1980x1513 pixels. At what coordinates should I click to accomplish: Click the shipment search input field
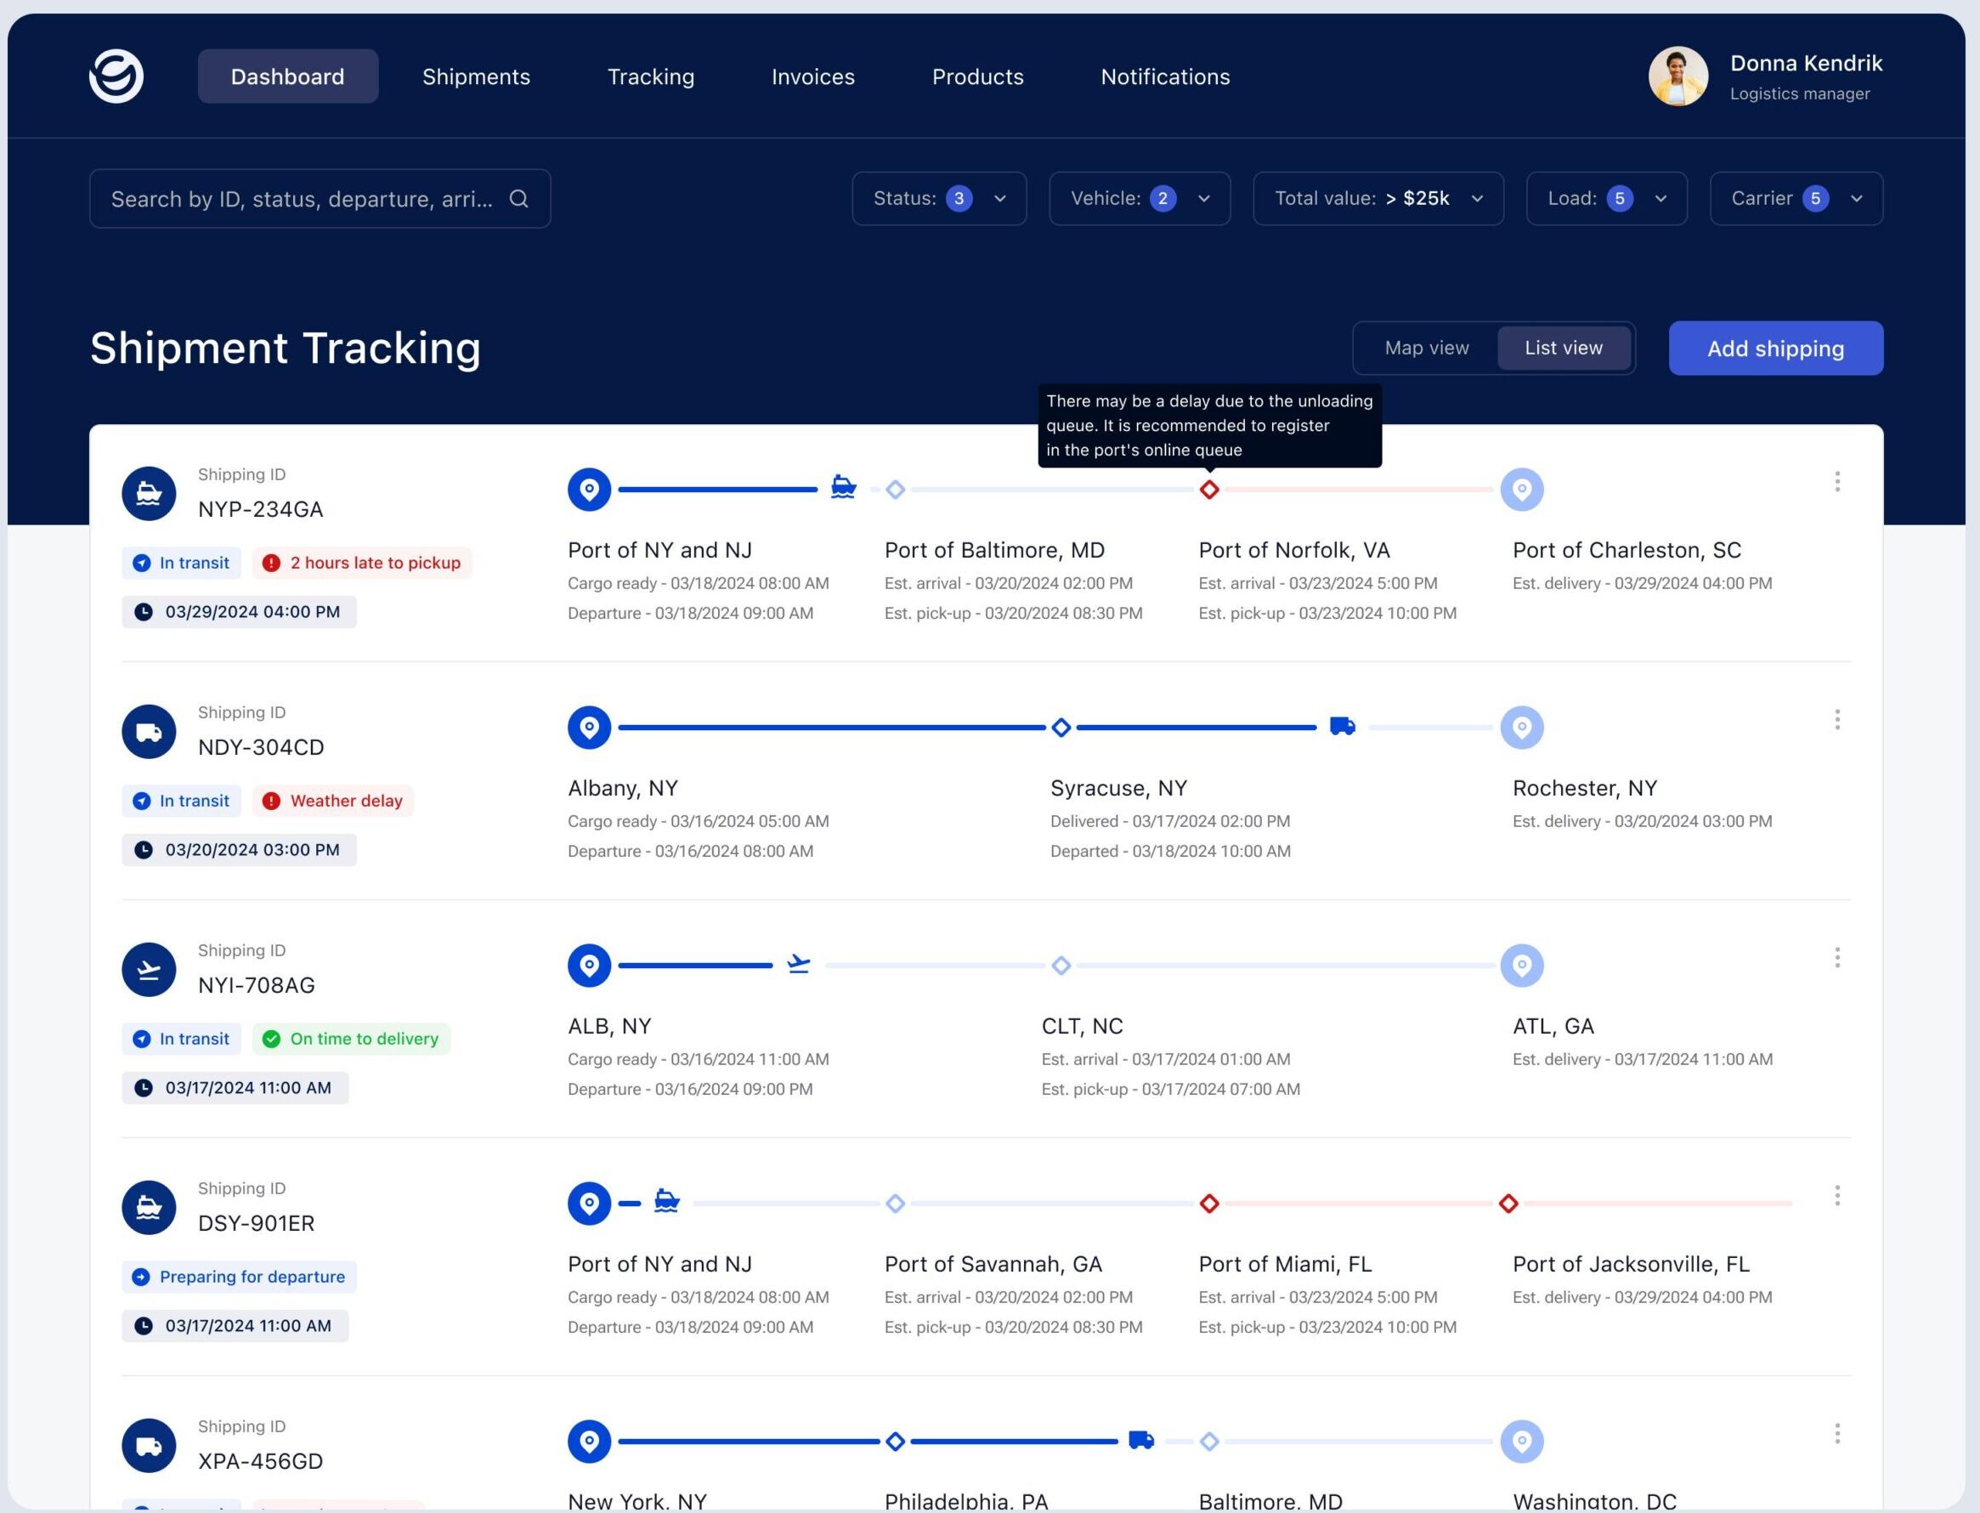[x=302, y=199]
